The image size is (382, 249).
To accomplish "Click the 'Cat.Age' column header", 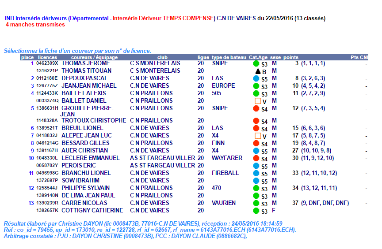I will 258,57.
